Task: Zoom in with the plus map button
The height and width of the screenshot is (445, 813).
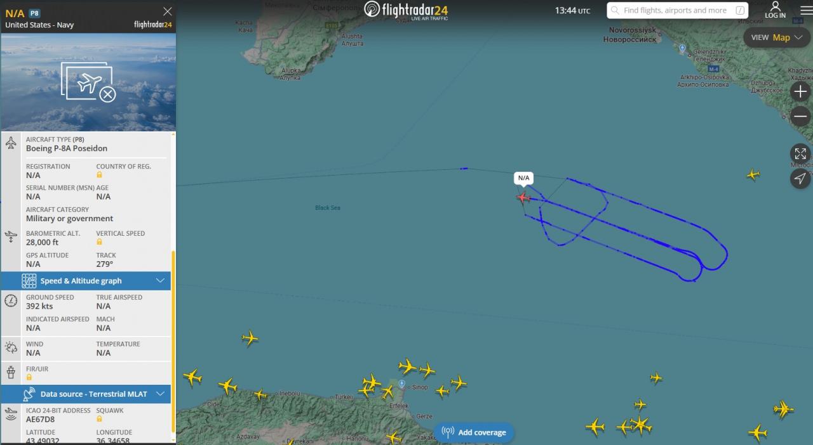Action: click(800, 91)
